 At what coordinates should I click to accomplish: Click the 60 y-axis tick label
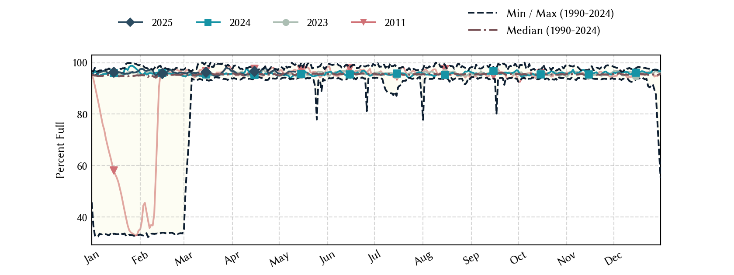coord(82,166)
